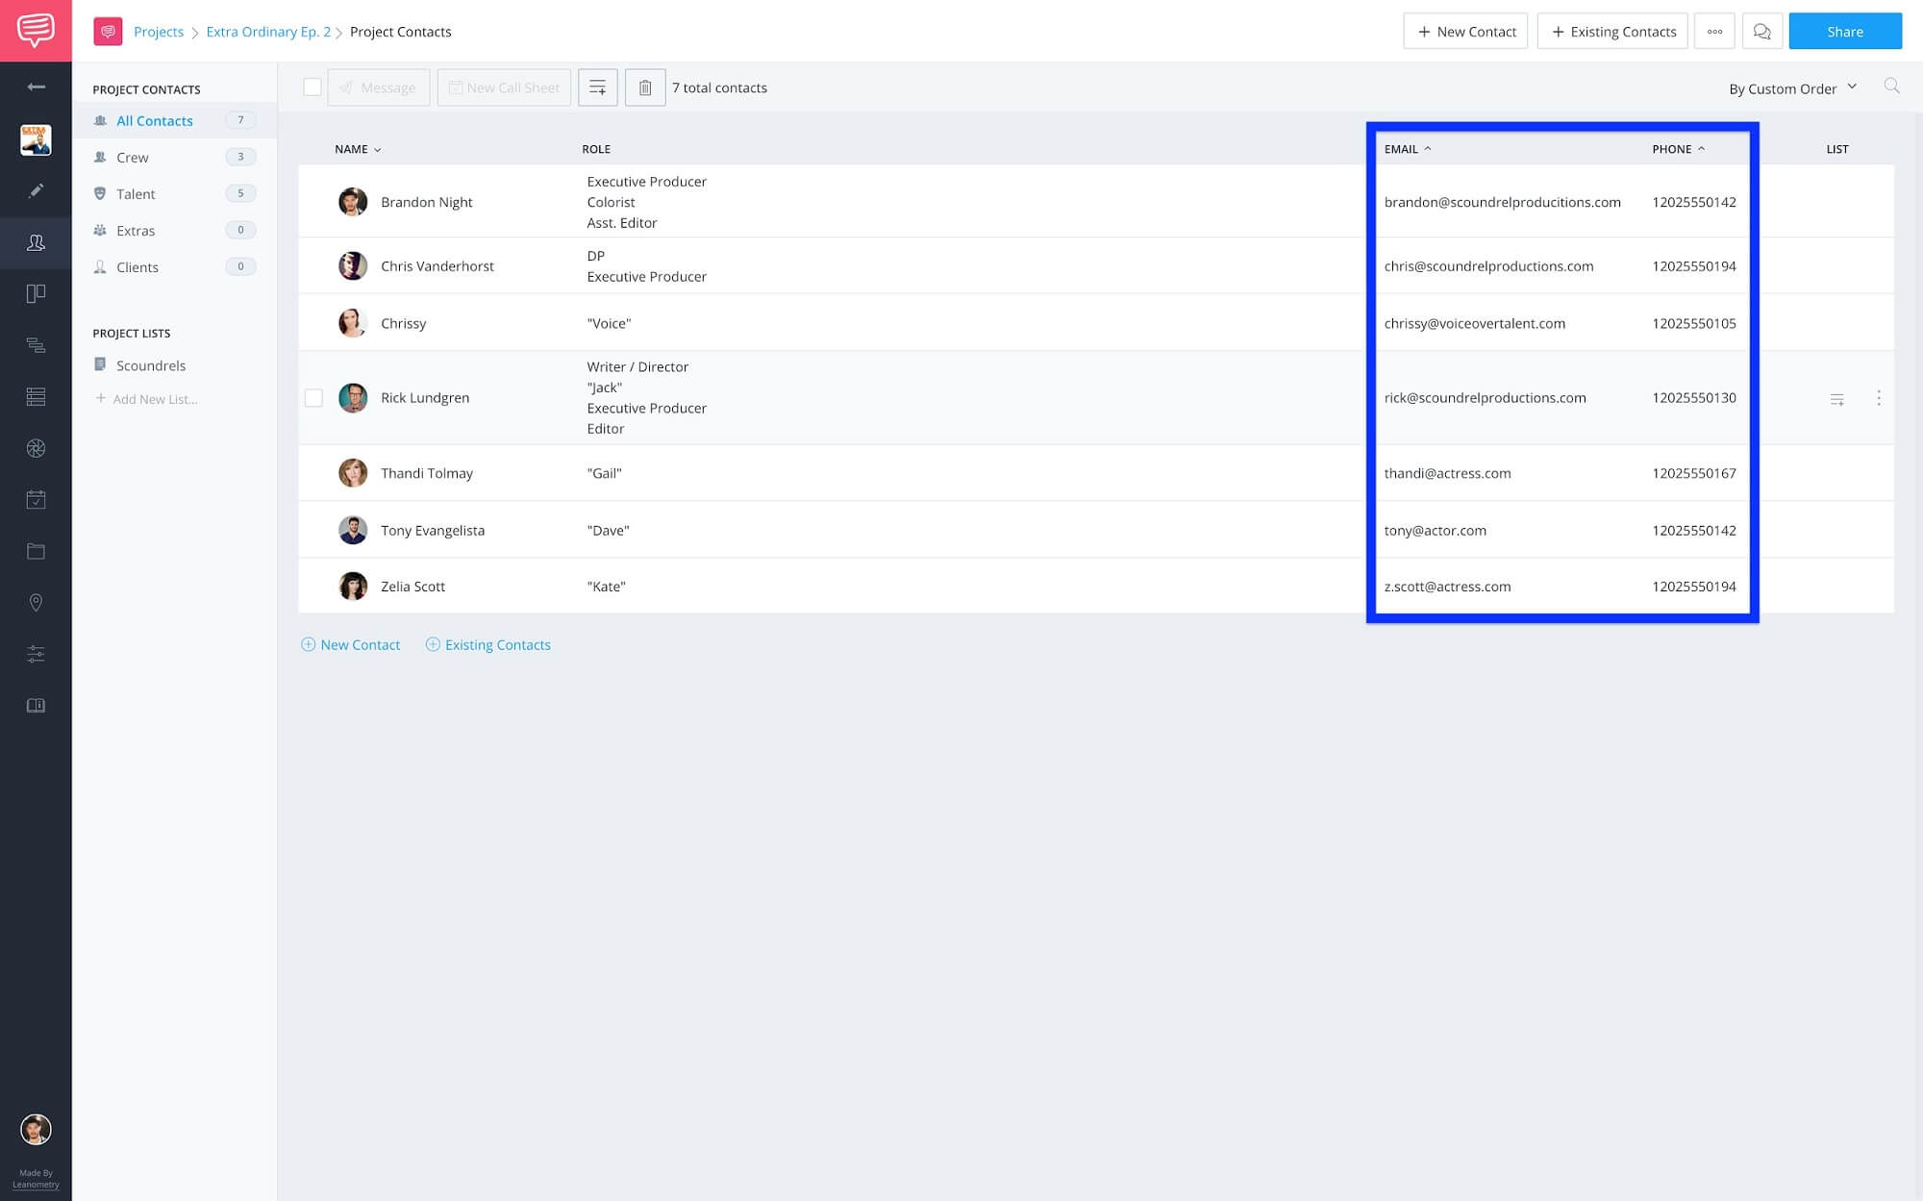Click New Contact link below the table

[351, 645]
